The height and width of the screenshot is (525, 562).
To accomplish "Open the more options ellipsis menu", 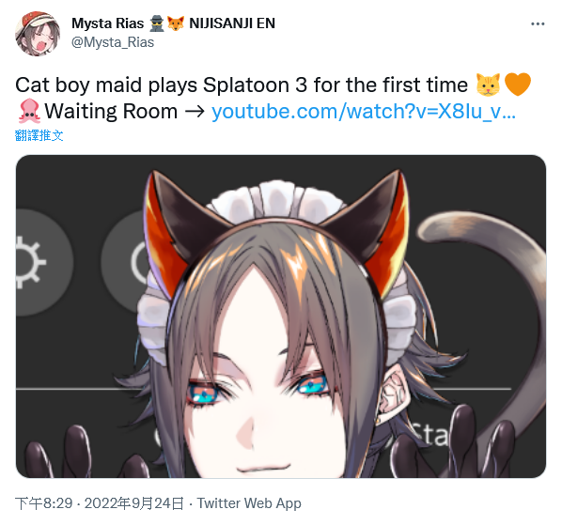I will point(538,24).
